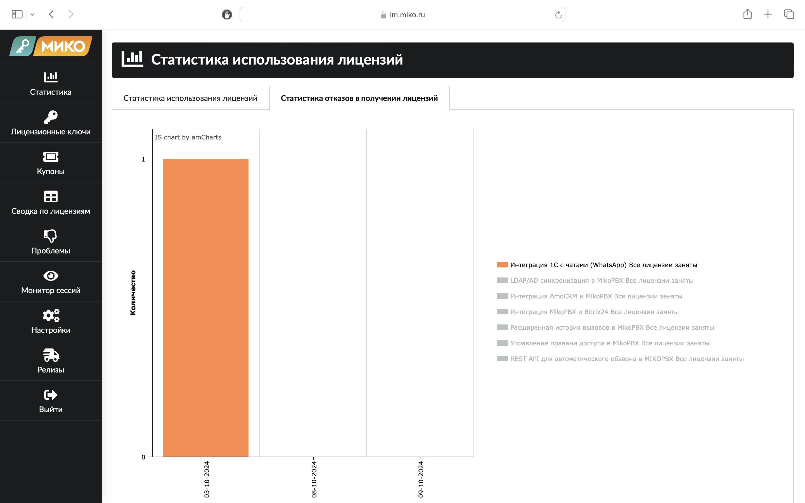The height and width of the screenshot is (503, 805).
Task: Open Лицензионные ключи key icon
Action: tap(51, 117)
